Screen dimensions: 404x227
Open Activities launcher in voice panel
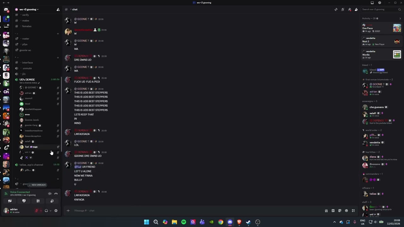tap(38, 201)
